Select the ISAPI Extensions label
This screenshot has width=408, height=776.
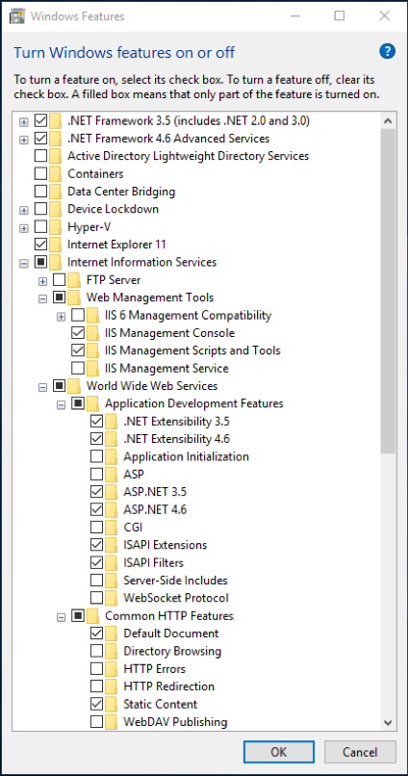pyautogui.click(x=166, y=545)
